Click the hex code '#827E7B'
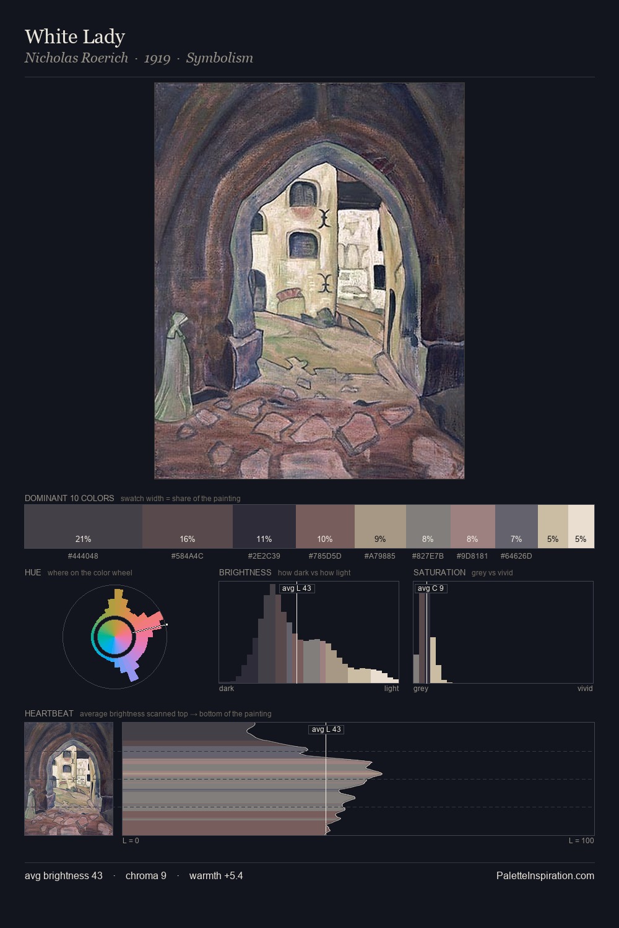 [x=428, y=556]
